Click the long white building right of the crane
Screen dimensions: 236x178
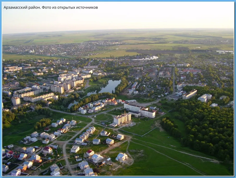tap(139, 110)
